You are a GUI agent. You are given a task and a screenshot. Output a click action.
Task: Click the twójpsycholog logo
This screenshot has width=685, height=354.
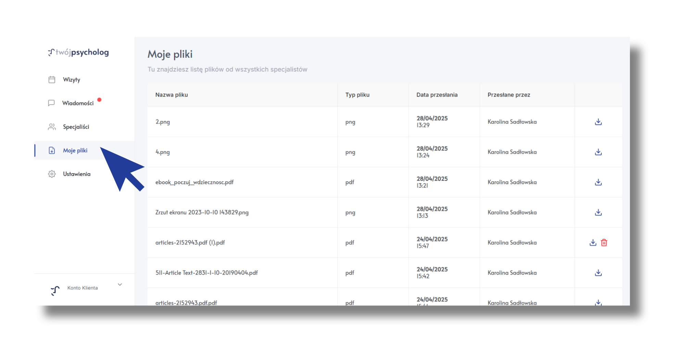coord(78,52)
